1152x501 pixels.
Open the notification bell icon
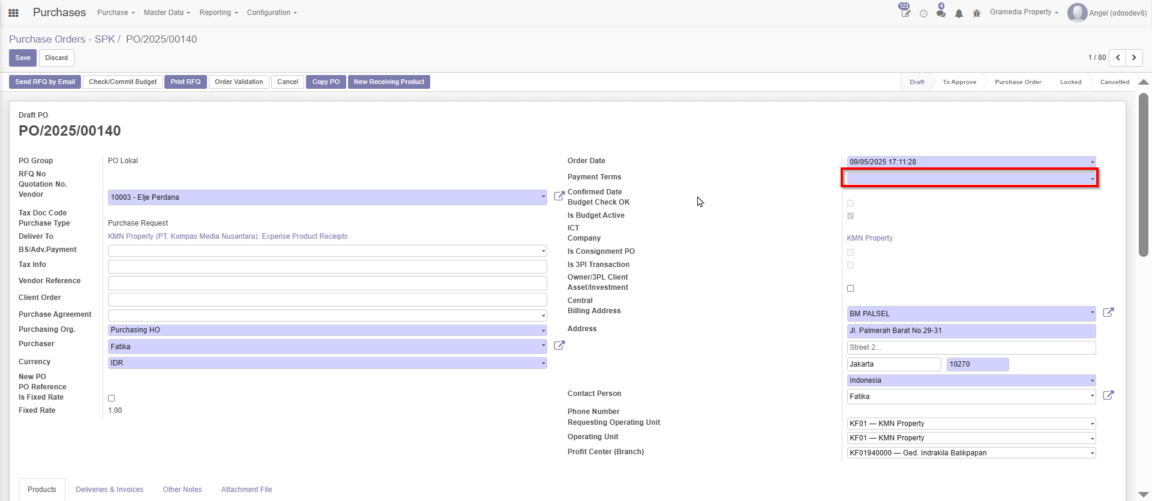(959, 13)
